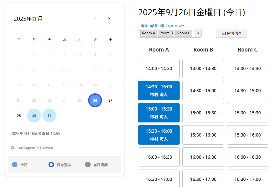
Task: Toggle the Room C tag
Action: tap(184, 33)
